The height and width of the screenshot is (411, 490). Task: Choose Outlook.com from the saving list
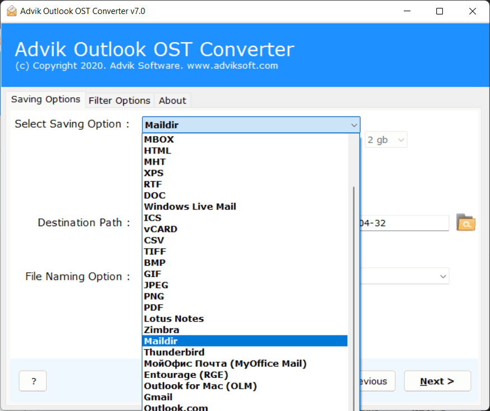click(245, 407)
